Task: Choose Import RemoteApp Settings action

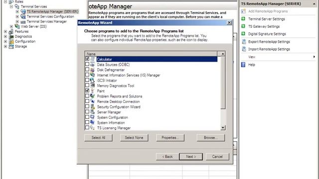Action: coord(269,49)
